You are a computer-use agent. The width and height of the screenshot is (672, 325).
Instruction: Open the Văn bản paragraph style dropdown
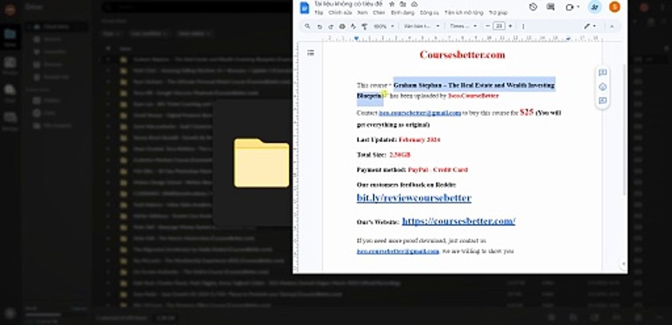pos(421,26)
